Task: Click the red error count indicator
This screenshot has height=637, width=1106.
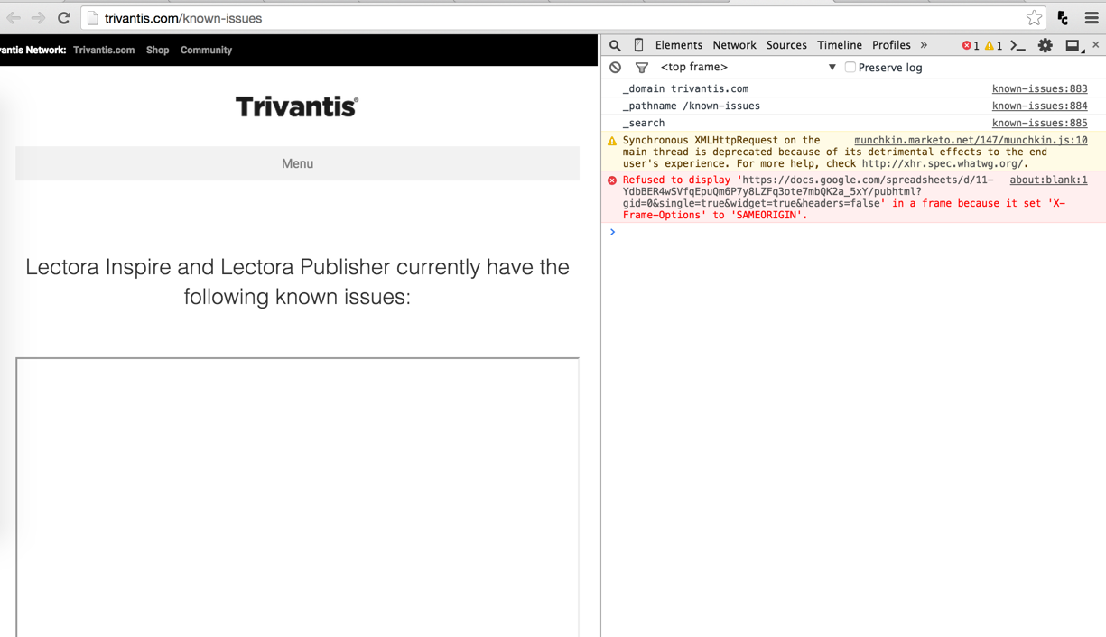Action: tap(971, 45)
